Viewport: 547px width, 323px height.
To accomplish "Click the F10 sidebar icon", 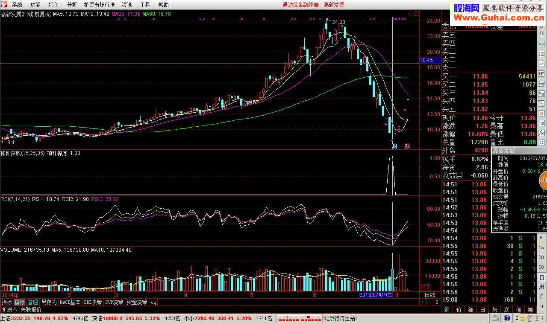I will pyautogui.click(x=541, y=94).
